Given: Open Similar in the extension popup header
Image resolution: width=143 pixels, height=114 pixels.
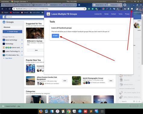Looking at the screenshot, I should click(106, 14).
